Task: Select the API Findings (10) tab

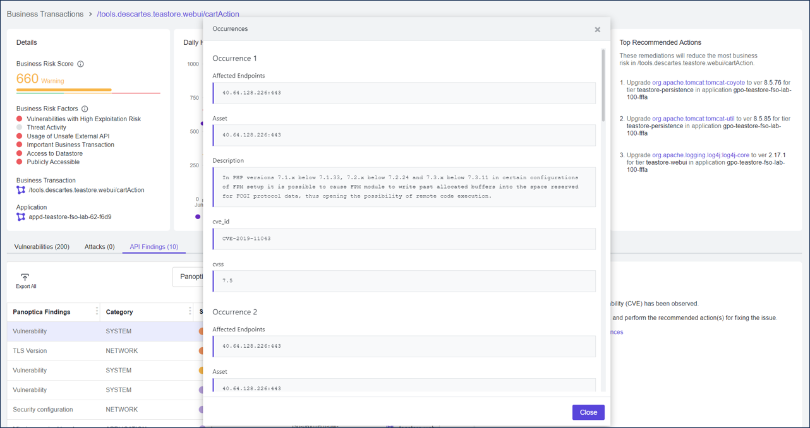Action: 154,247
